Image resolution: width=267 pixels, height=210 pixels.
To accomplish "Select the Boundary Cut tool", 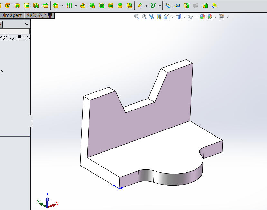I will (45, 5).
